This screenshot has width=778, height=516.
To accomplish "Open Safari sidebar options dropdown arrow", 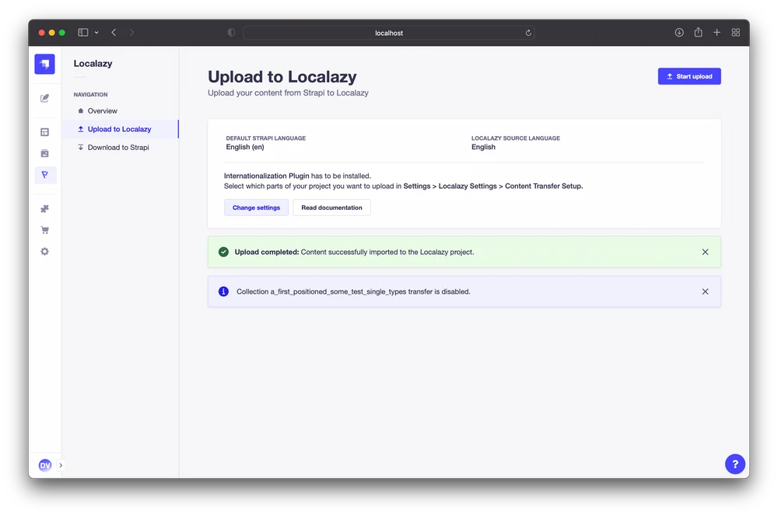I will pyautogui.click(x=96, y=33).
